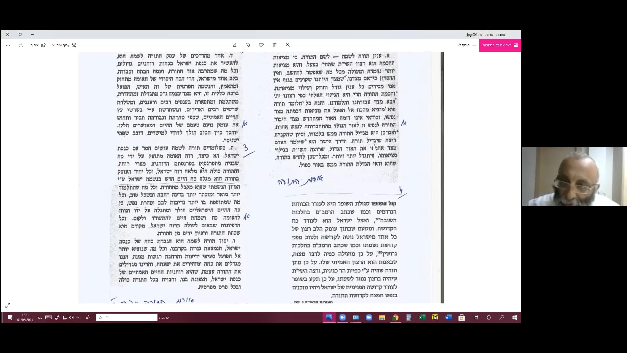Click the taskbar address input field
This screenshot has width=627, height=353.
tap(133, 317)
